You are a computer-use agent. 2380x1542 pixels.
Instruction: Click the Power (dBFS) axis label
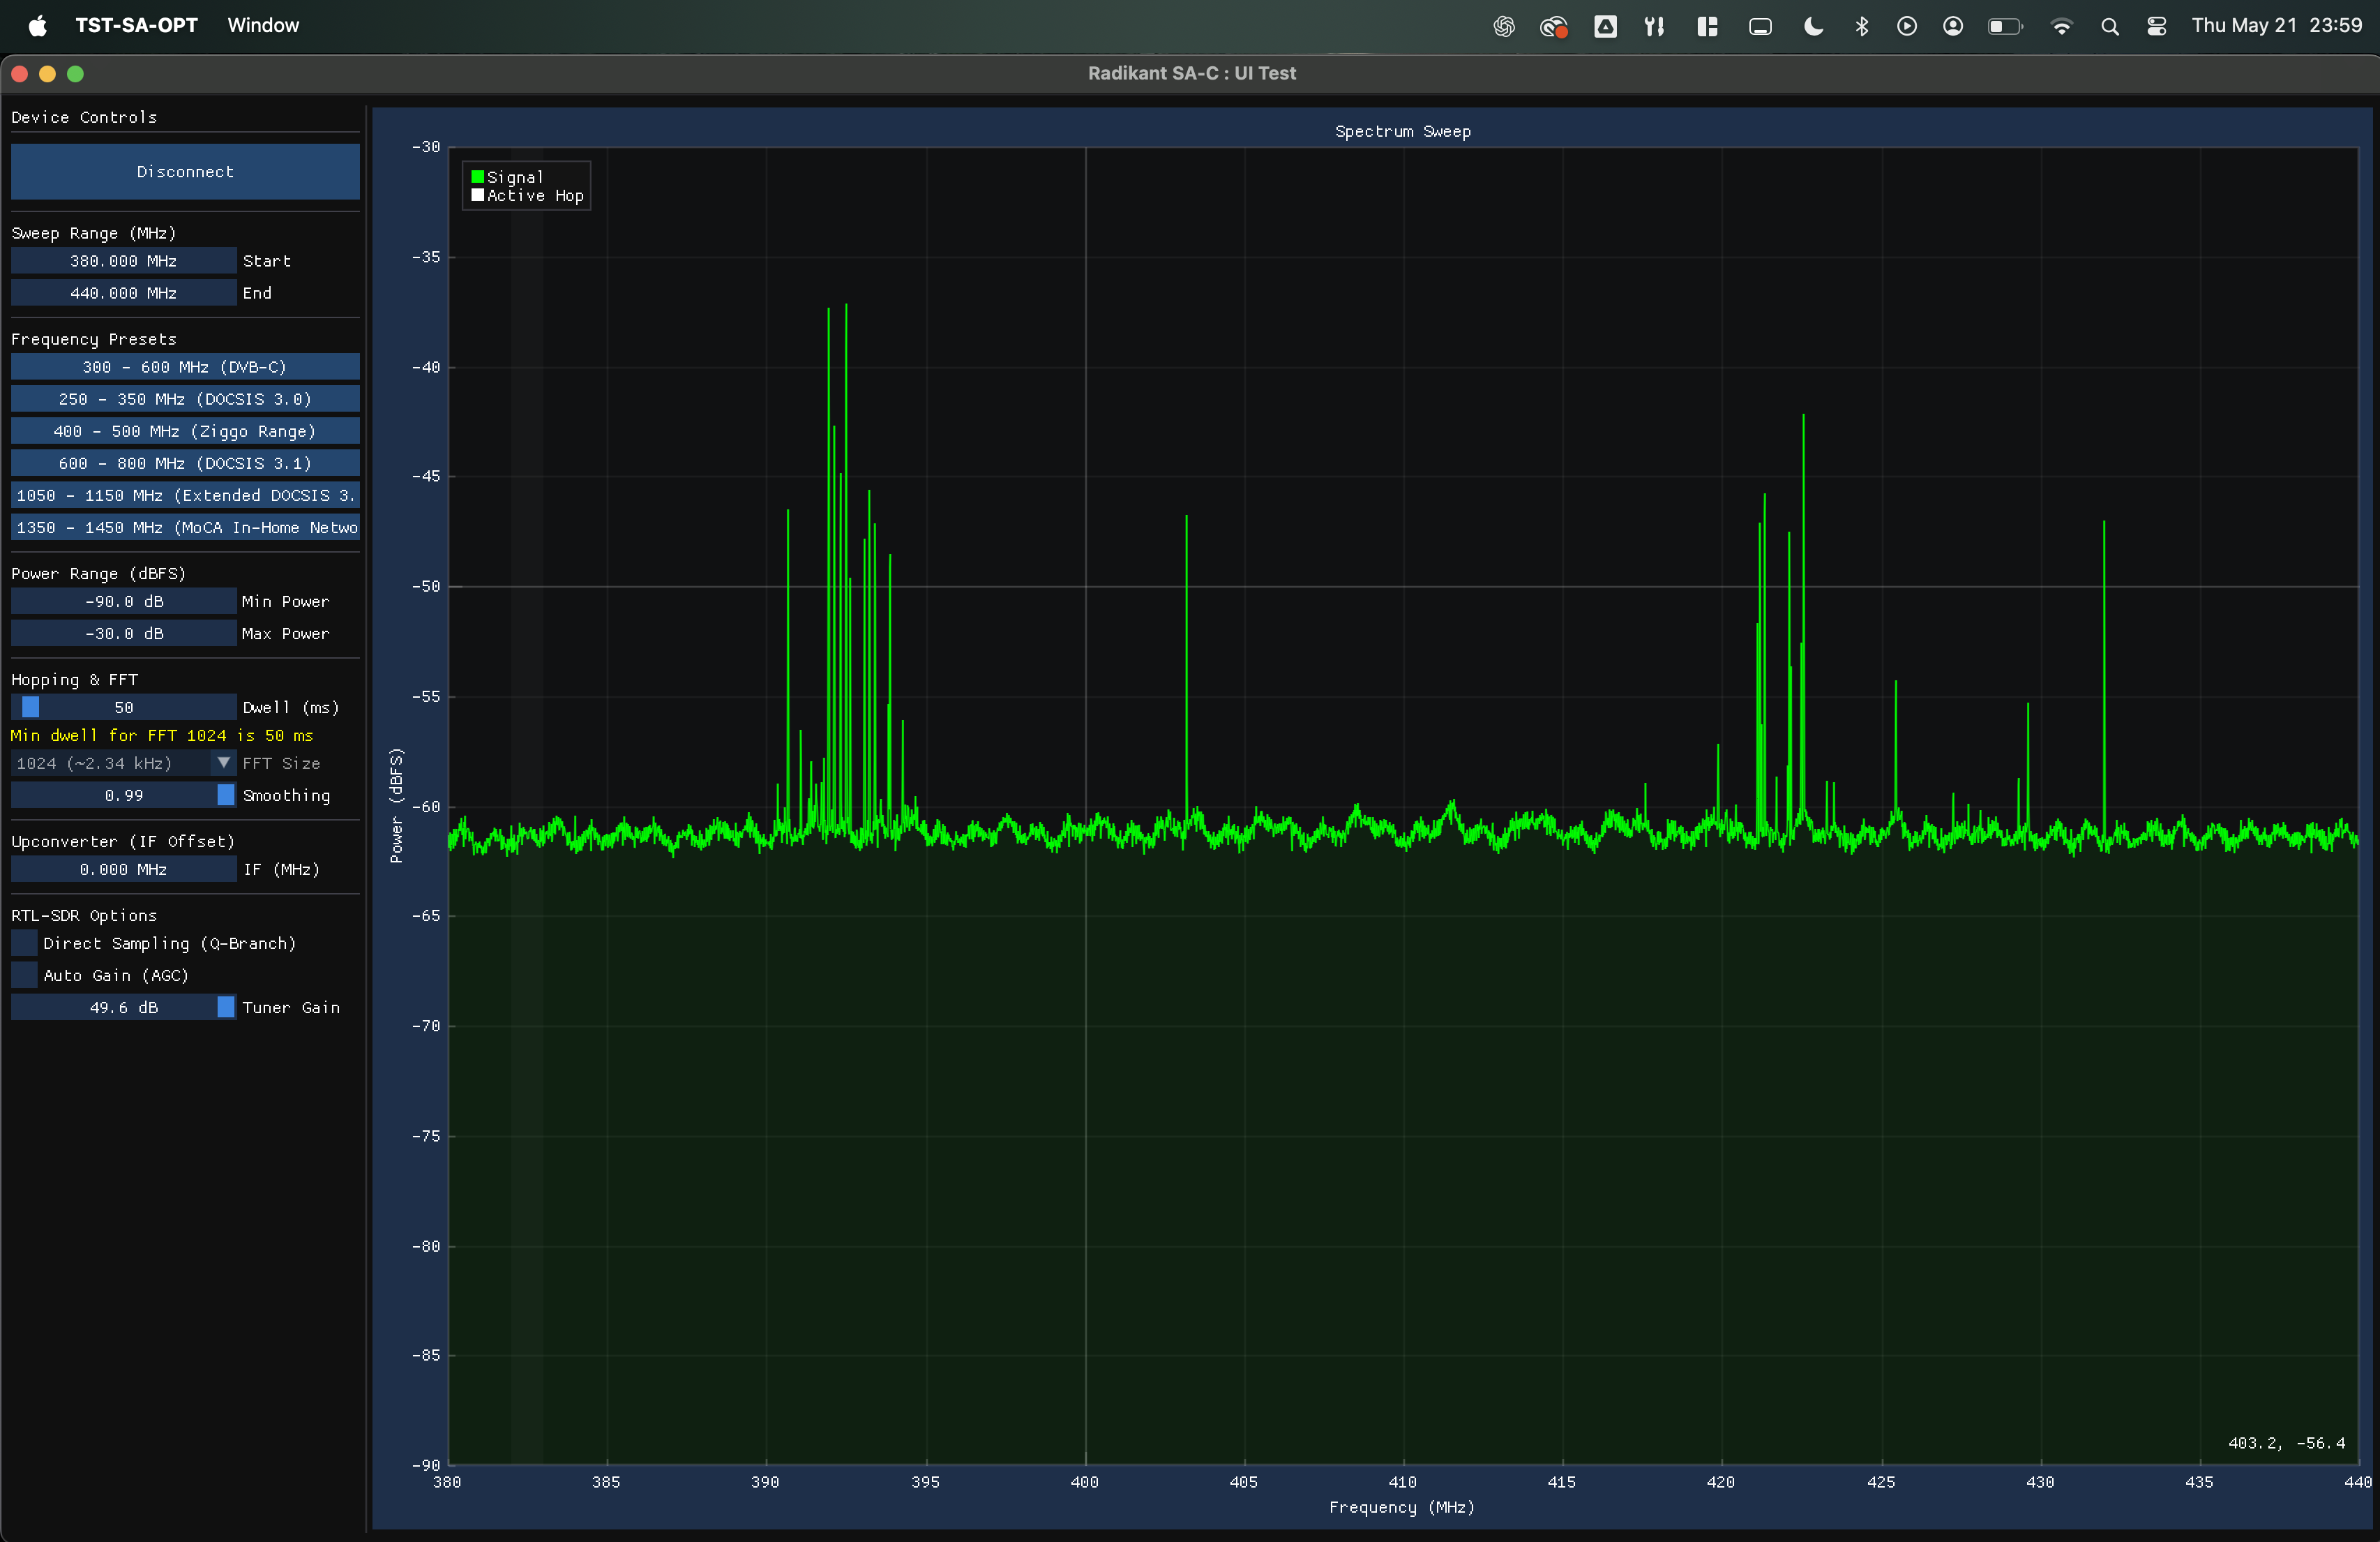pyautogui.click(x=396, y=805)
